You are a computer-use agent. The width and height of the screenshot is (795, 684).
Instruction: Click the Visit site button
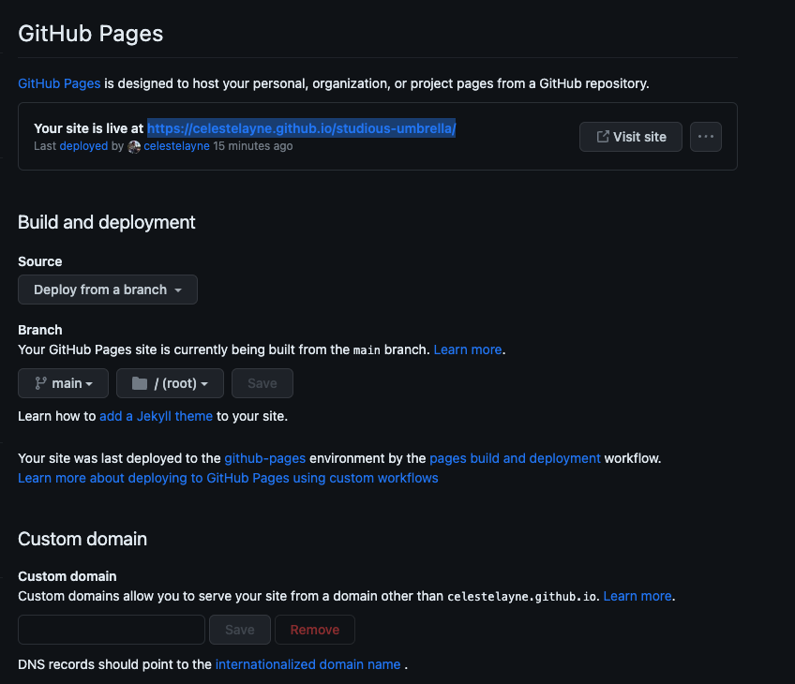click(x=631, y=137)
